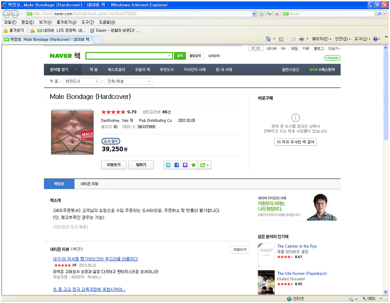
Task: Click The Kite Runner cover thumbnail
Action: coord(266,283)
